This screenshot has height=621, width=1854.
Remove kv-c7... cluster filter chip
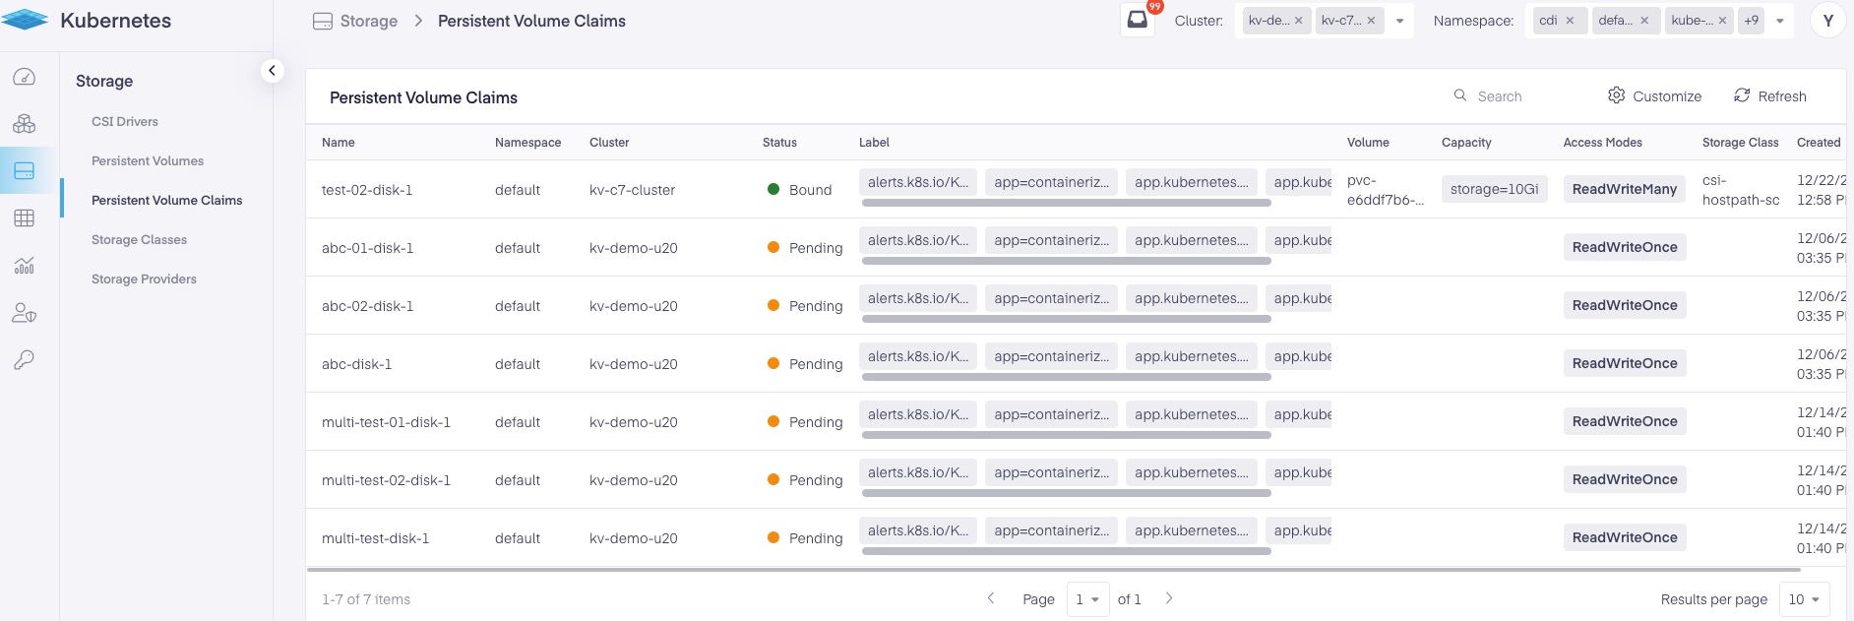1371,21
